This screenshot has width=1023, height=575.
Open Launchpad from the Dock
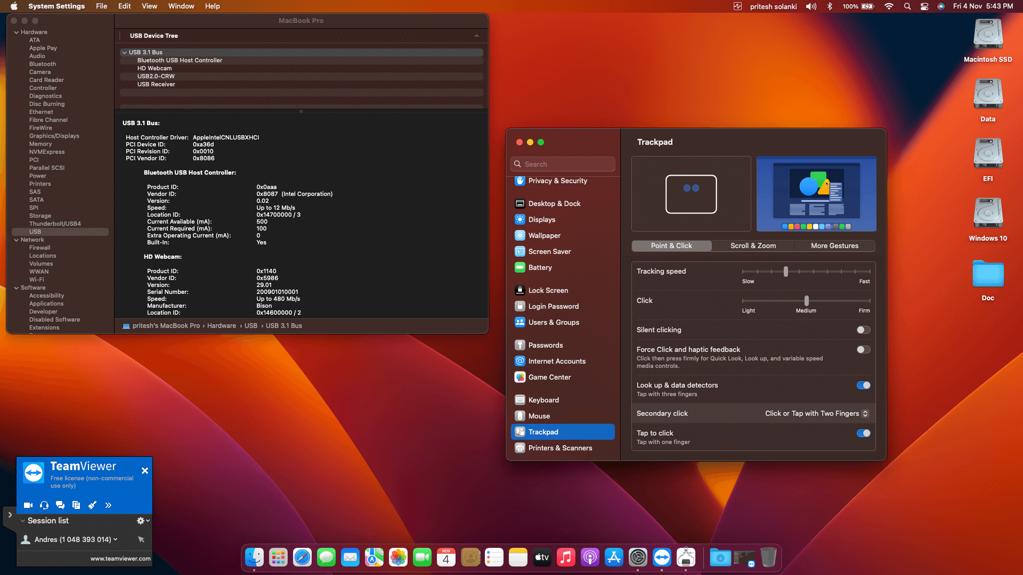pyautogui.click(x=278, y=557)
